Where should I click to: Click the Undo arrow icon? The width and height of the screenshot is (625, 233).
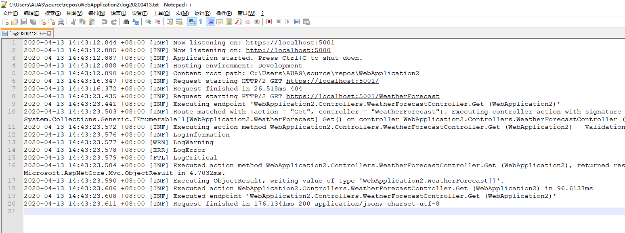[104, 22]
